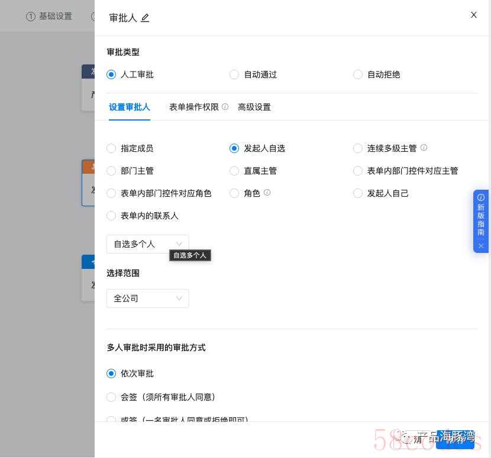Screen dimensions: 491x458
Task: Click info icon next to 角色 option
Action: (x=267, y=193)
